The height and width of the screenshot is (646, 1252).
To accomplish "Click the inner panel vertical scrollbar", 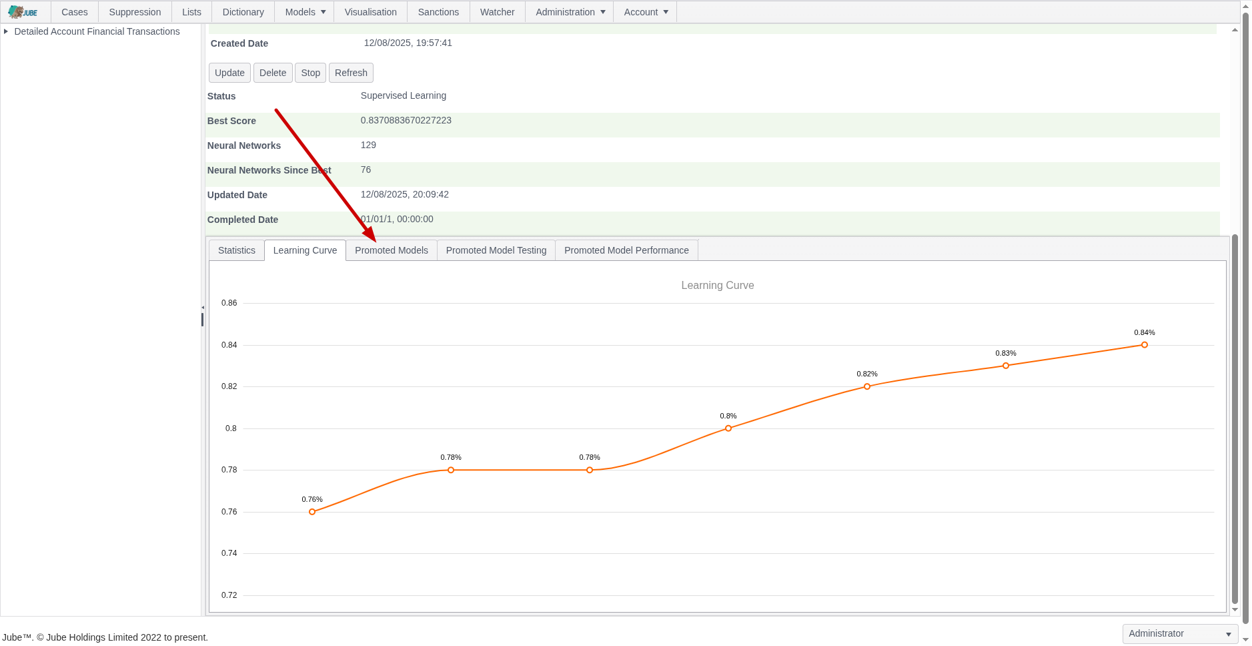I will [1235, 420].
